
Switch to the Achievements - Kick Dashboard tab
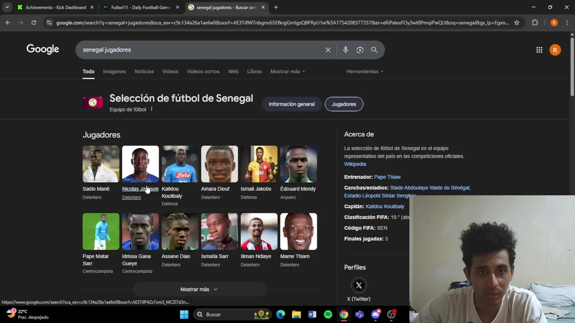[56, 7]
